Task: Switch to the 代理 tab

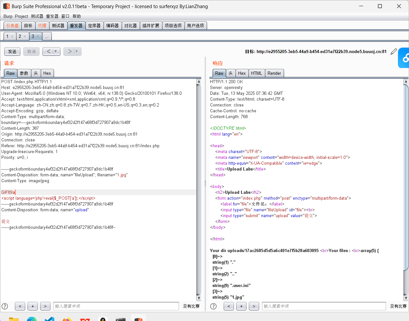Action: point(42,26)
